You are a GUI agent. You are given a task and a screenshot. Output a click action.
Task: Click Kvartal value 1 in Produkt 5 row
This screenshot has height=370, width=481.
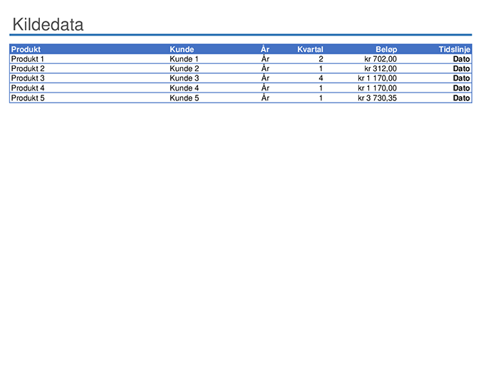click(321, 98)
